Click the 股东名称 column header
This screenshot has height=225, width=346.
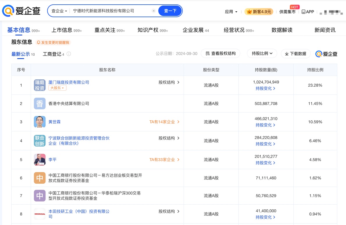tap(107, 70)
